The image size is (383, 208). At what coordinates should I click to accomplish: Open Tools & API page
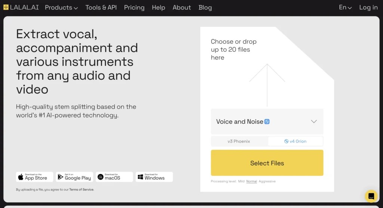[x=101, y=7]
